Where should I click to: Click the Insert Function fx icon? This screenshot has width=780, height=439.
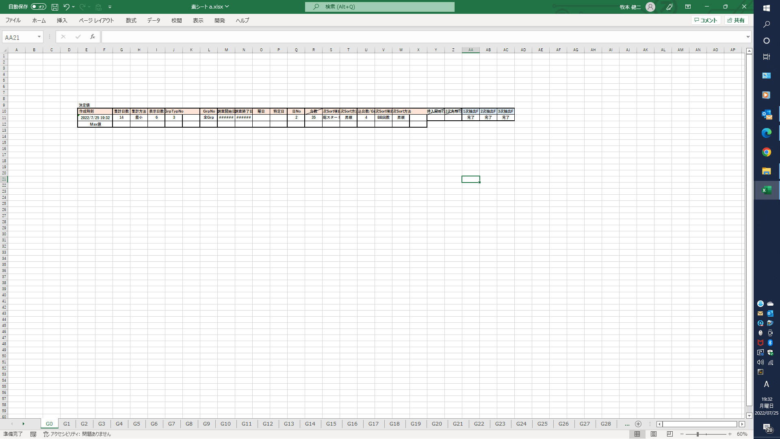(x=93, y=37)
